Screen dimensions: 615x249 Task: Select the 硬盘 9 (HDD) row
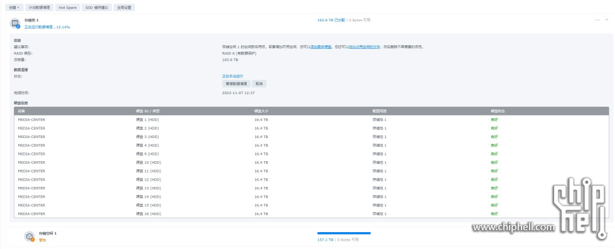pyautogui.click(x=311, y=154)
